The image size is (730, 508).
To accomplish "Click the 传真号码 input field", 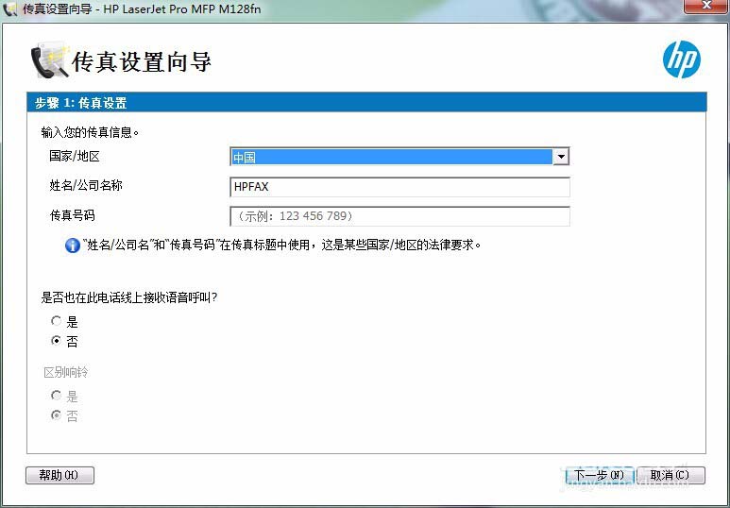I will pyautogui.click(x=399, y=216).
